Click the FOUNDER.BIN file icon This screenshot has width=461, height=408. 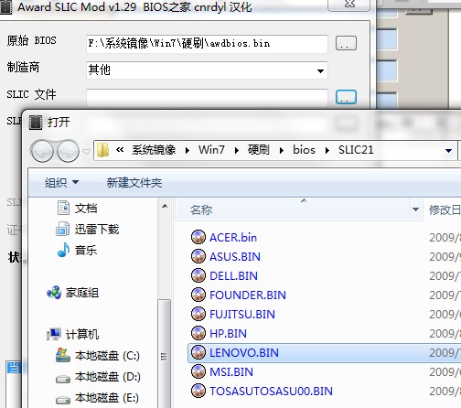click(198, 295)
